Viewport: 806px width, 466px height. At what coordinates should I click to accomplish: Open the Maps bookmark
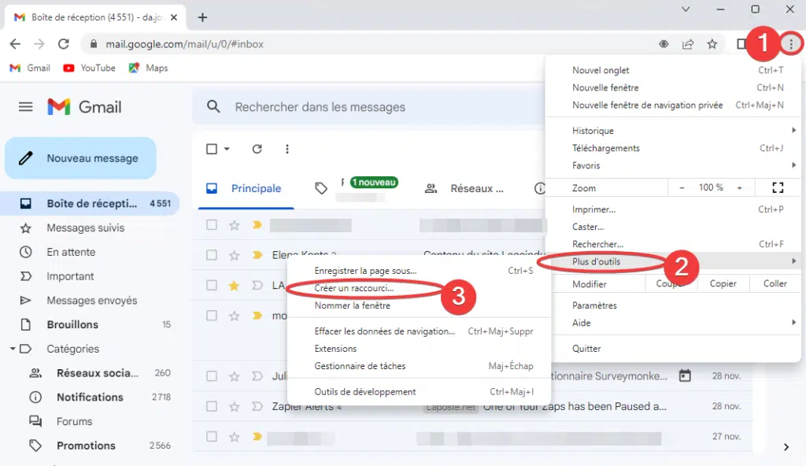coord(148,68)
